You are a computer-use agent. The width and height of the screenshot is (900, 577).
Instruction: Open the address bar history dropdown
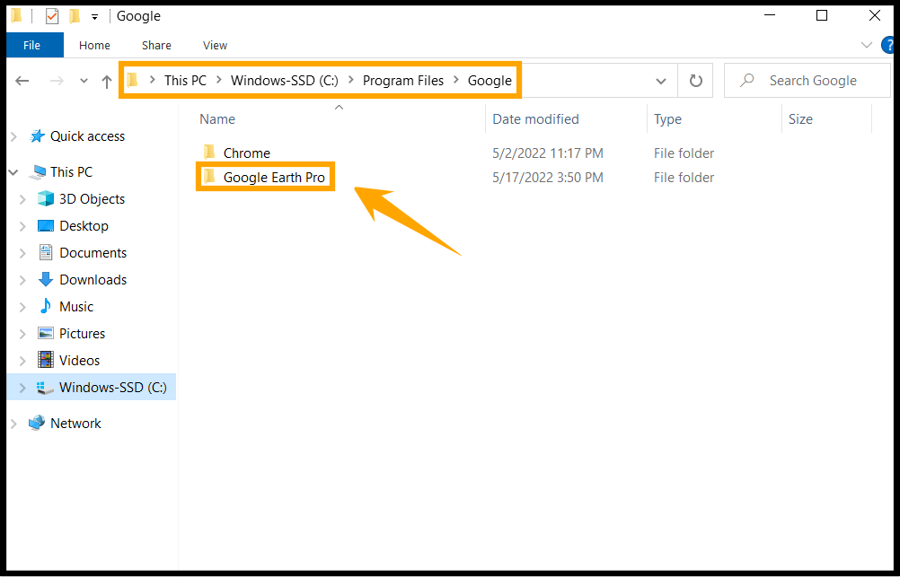point(661,81)
